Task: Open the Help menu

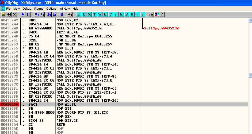Action: tap(75, 9)
